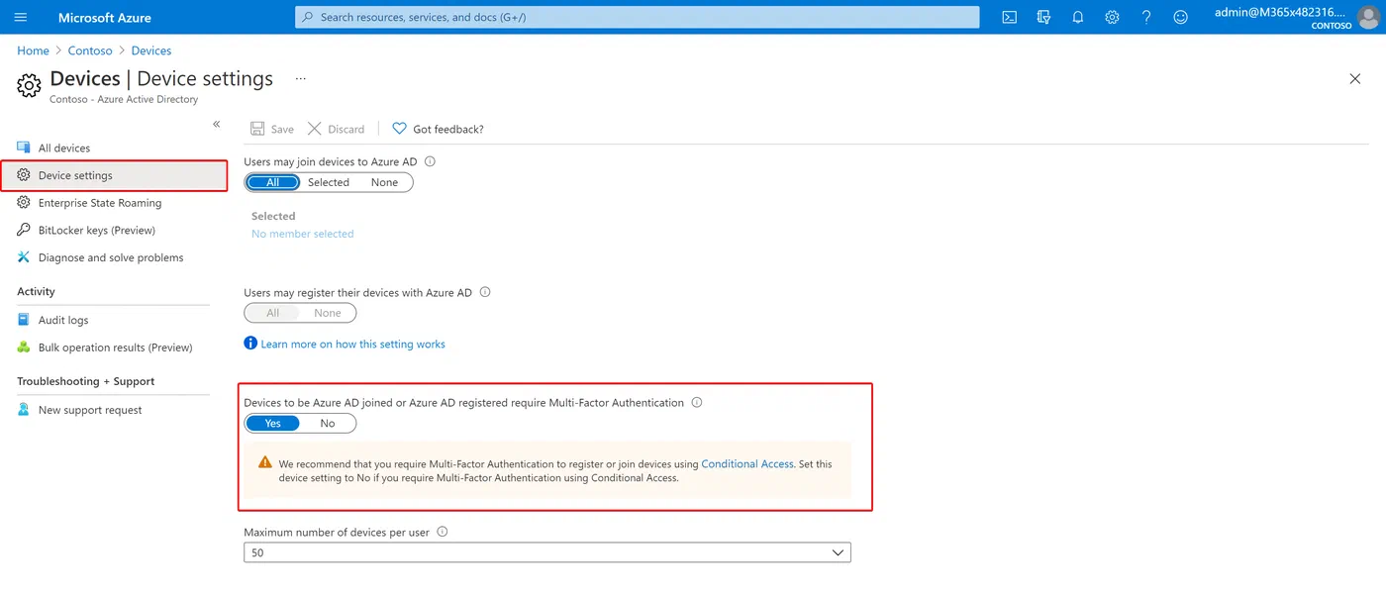1386x596 pixels.
Task: Open the Conditional Access link
Action: 747,463
